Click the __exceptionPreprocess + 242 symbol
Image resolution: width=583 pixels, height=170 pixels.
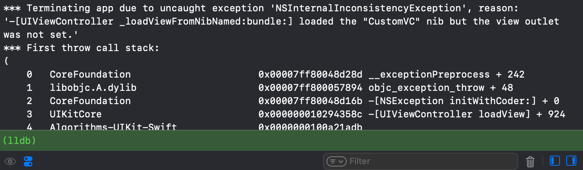(x=446, y=74)
